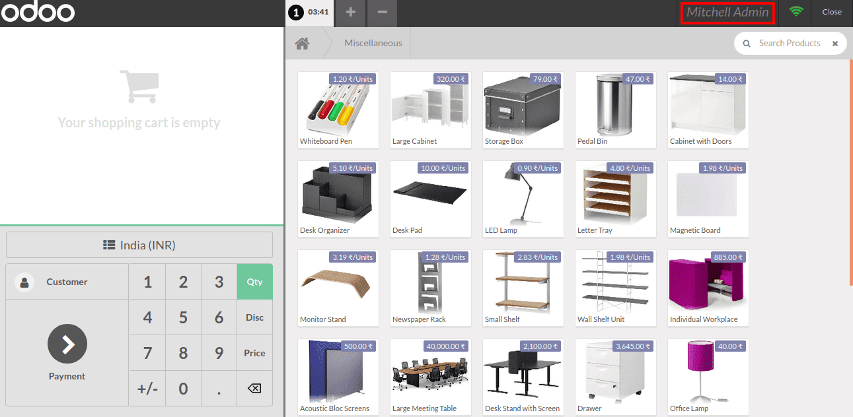Click the Odoo logo
Viewport: 853px width, 417px height.
coord(38,12)
